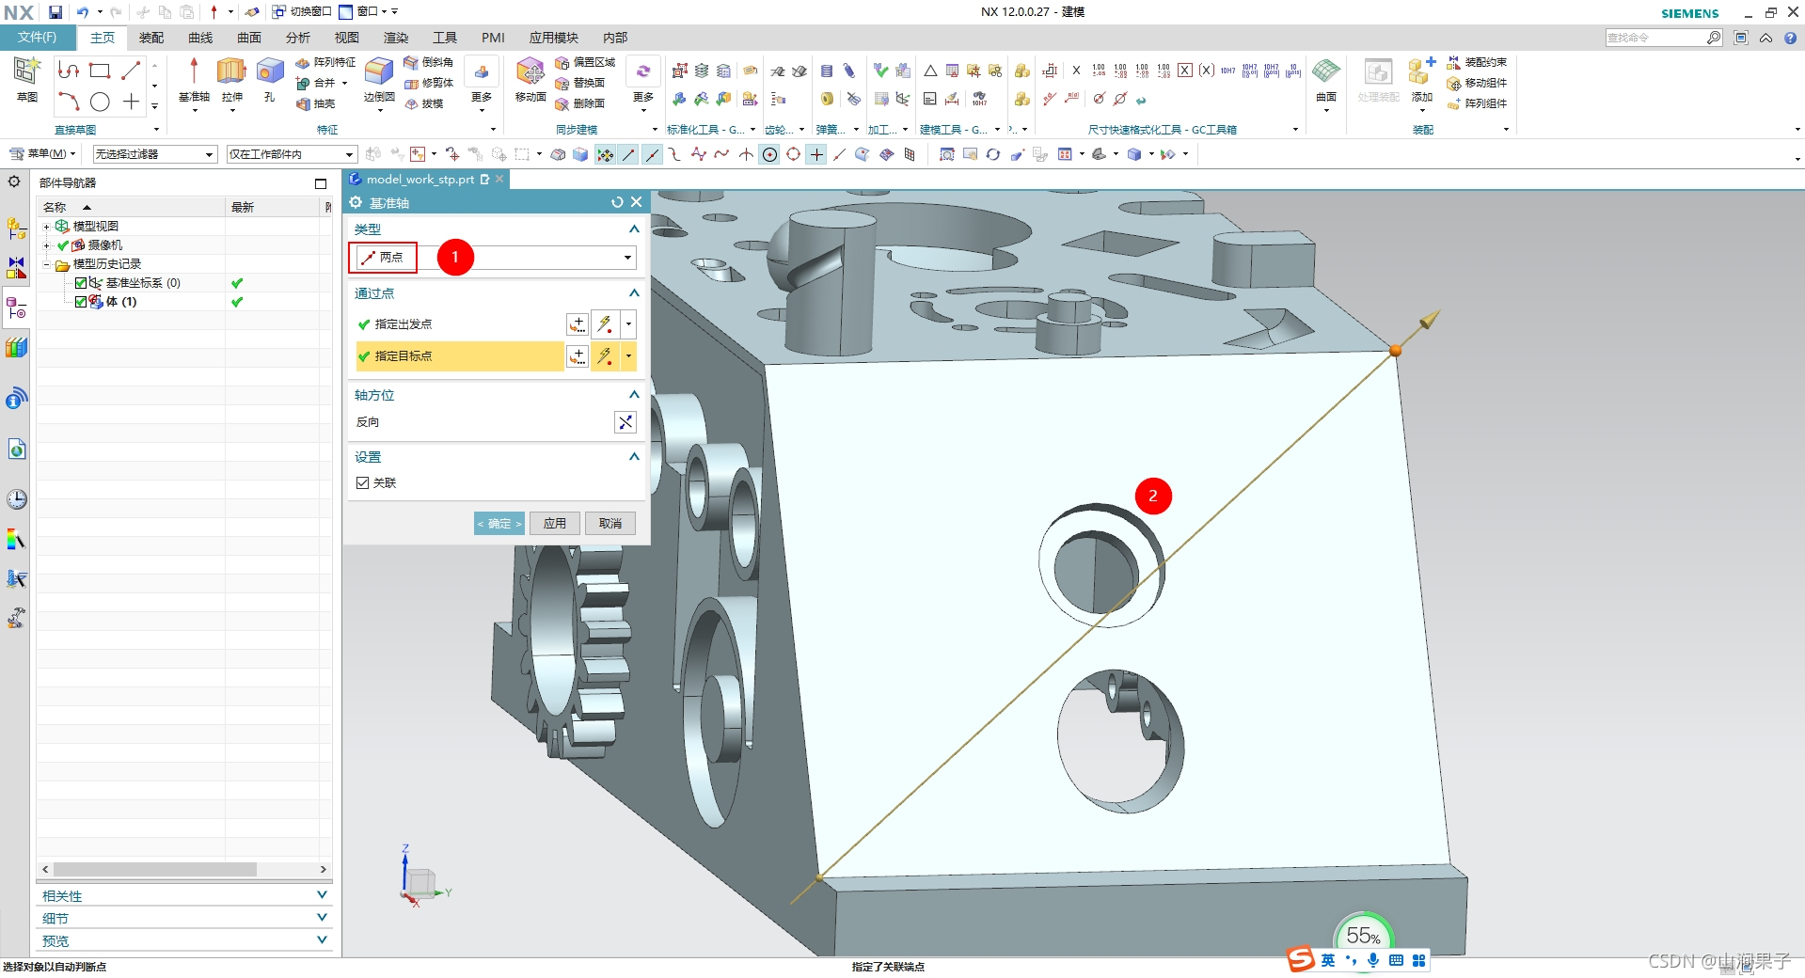The image size is (1805, 978).
Task: Select the circle sketch tool in ribbon
Action: [100, 102]
